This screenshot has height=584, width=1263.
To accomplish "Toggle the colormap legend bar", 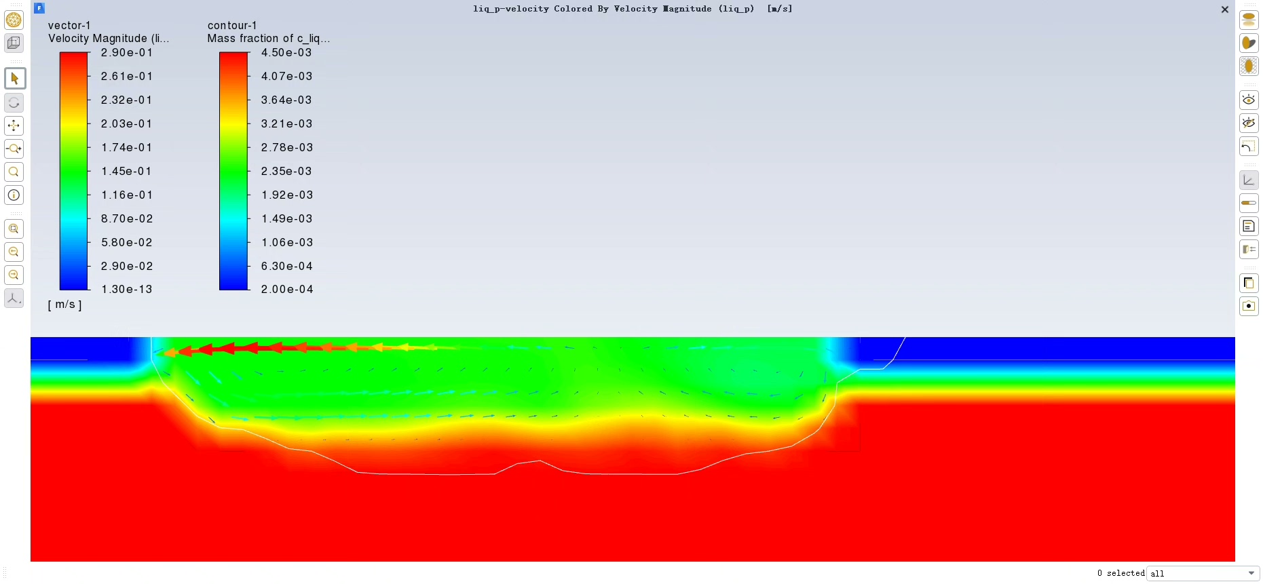I will (x=1249, y=203).
